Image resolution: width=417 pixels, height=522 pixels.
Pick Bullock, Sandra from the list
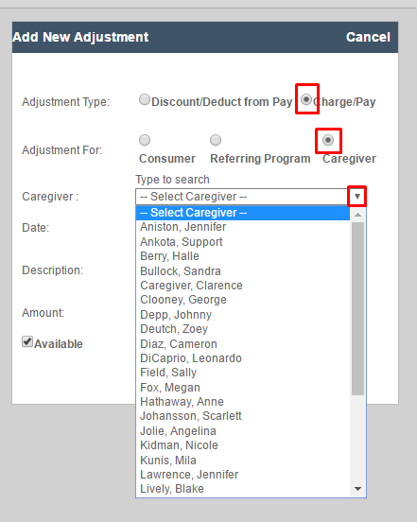[x=243, y=271]
